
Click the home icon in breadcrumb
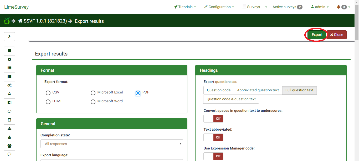(x=20, y=21)
